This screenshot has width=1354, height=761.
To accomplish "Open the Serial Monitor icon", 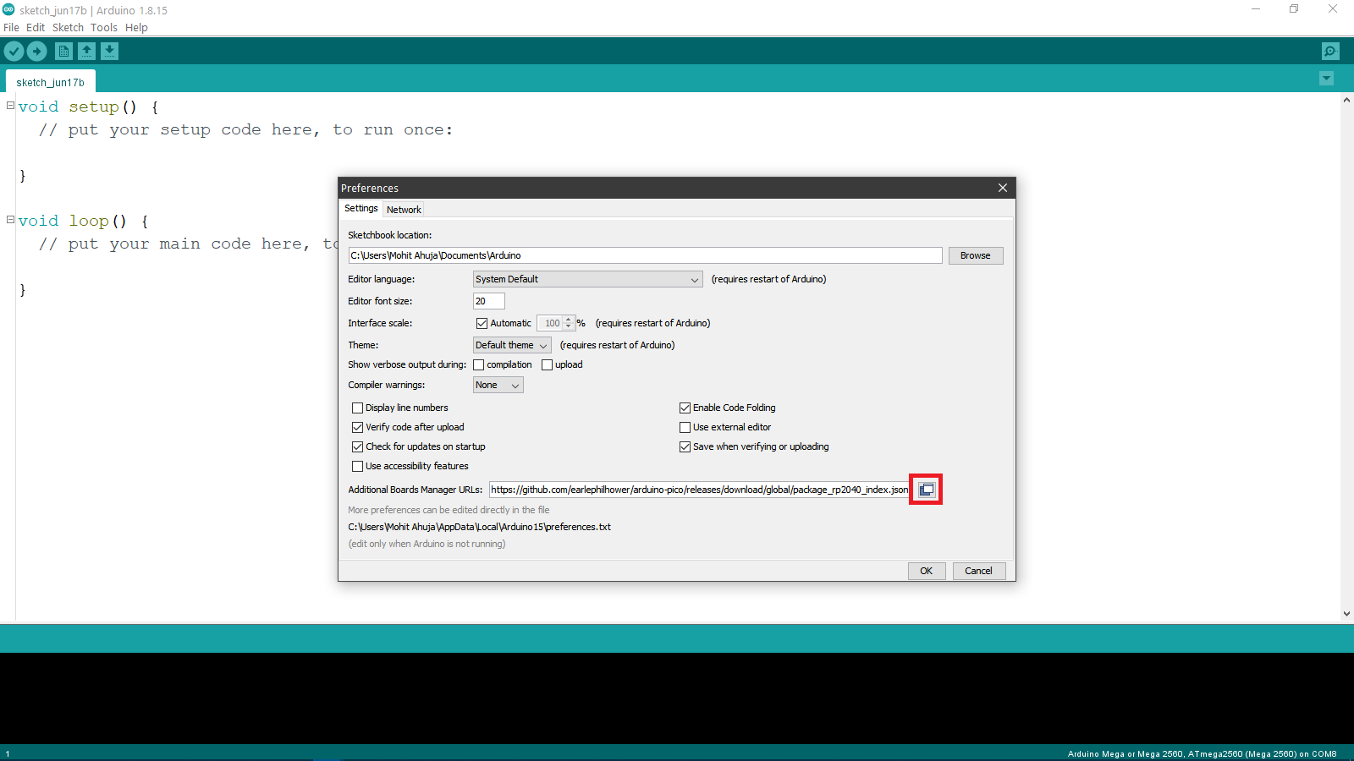I will 1330,52.
